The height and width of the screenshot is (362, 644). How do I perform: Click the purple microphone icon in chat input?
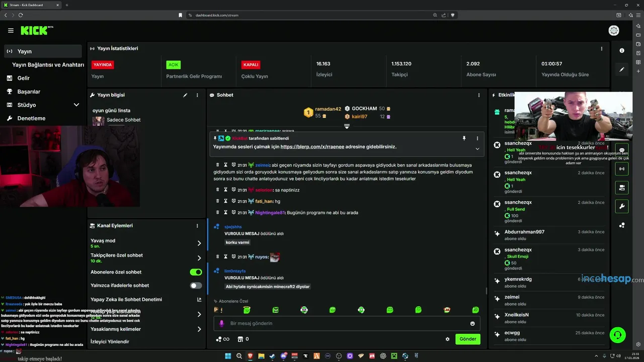[x=221, y=323]
